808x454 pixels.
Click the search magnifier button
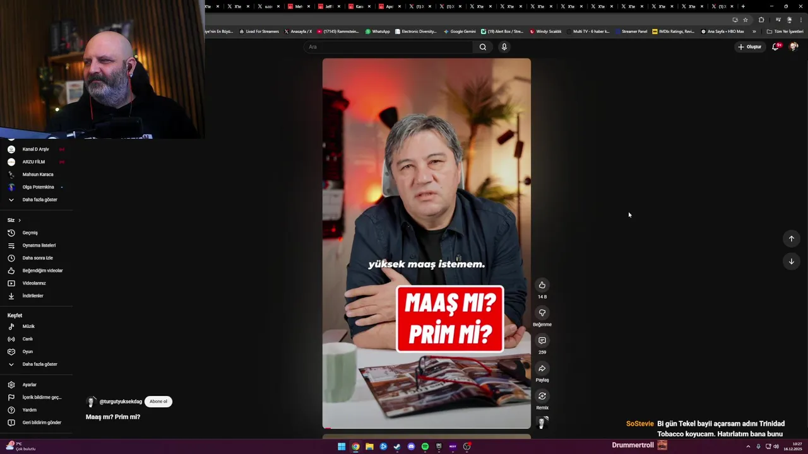coord(483,47)
